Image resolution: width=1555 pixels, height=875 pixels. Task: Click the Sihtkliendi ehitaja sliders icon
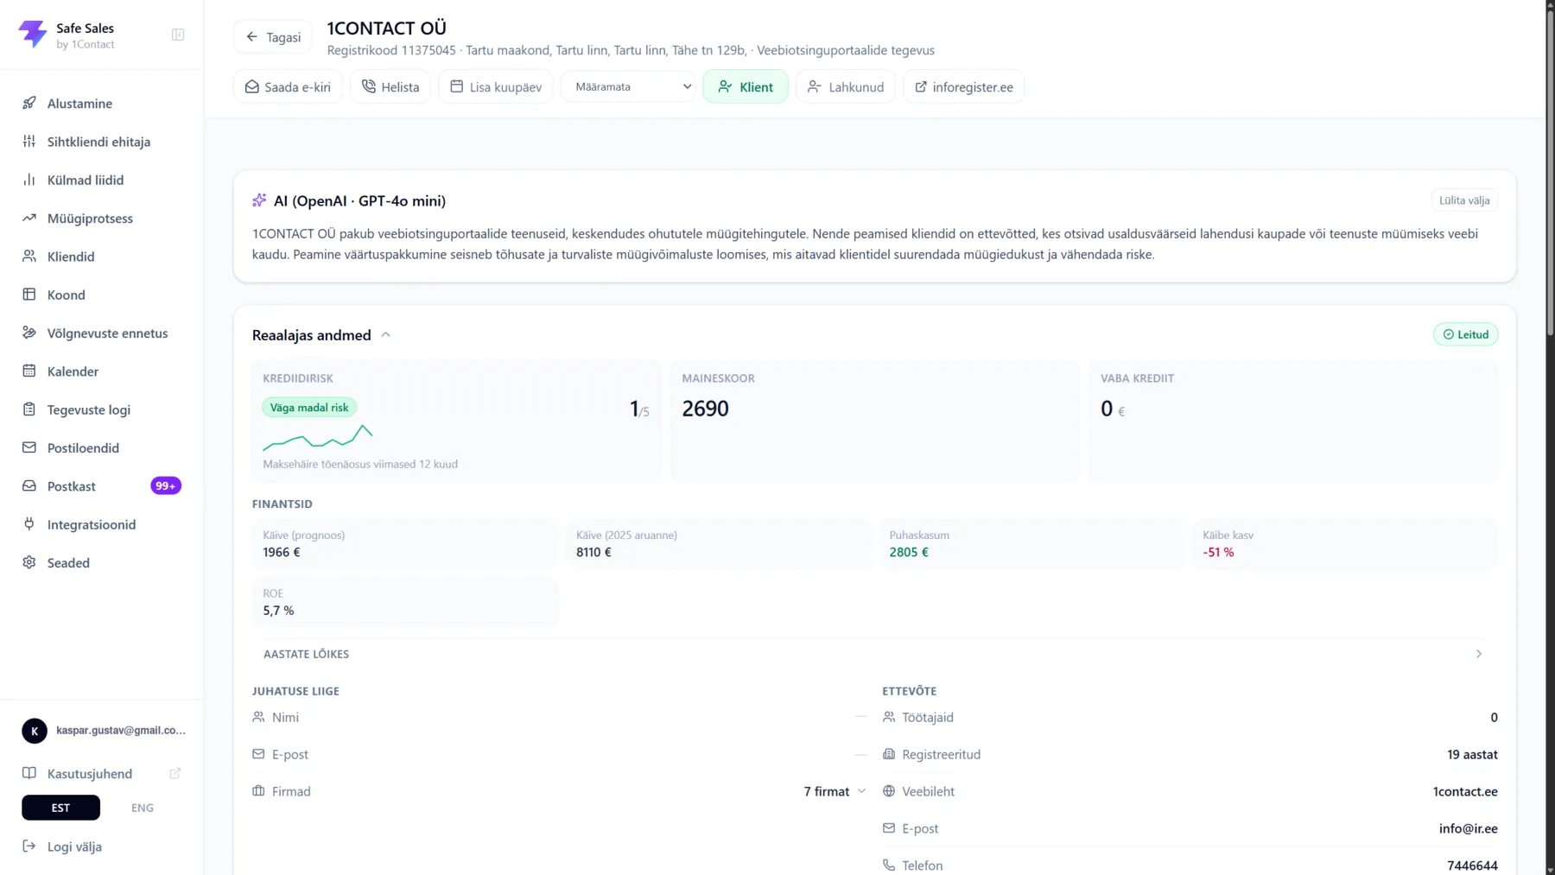click(29, 141)
